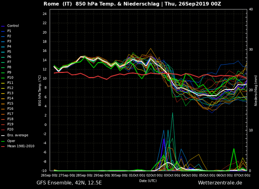Image resolution: width=259 pixels, height=189 pixels.
Task: Click the P14 legend label
Action: pyautogui.click(x=10, y=98)
